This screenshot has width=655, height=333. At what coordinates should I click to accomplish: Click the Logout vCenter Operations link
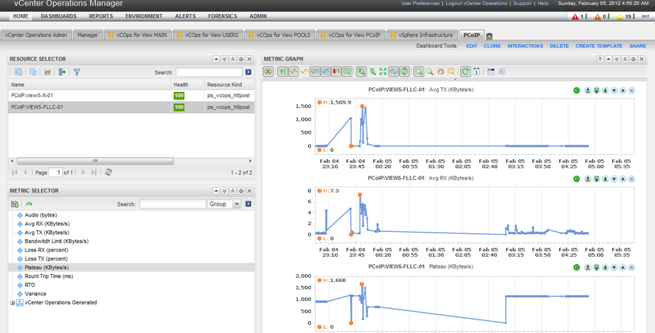476,3
